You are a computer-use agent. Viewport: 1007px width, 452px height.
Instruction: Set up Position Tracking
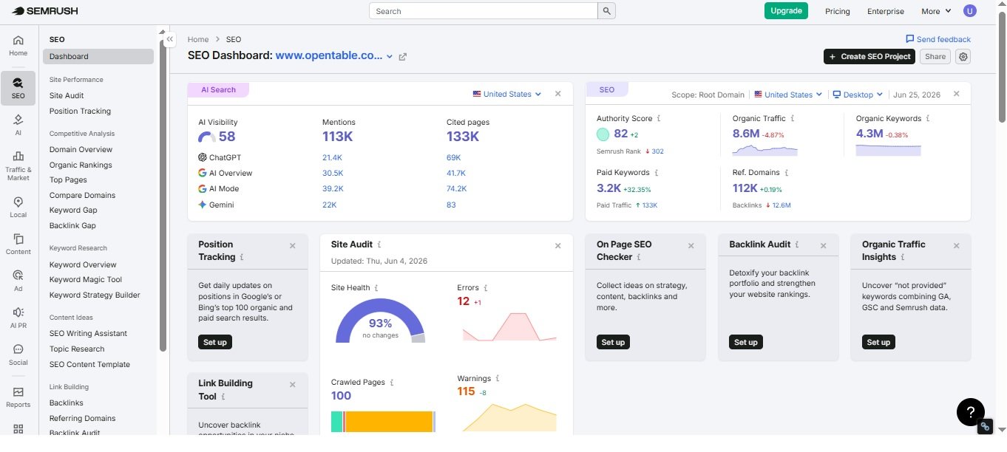[x=215, y=342]
